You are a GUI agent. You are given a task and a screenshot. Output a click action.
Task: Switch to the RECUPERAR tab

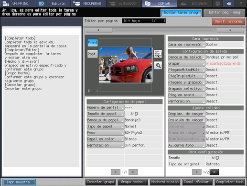(x=88, y=3)
